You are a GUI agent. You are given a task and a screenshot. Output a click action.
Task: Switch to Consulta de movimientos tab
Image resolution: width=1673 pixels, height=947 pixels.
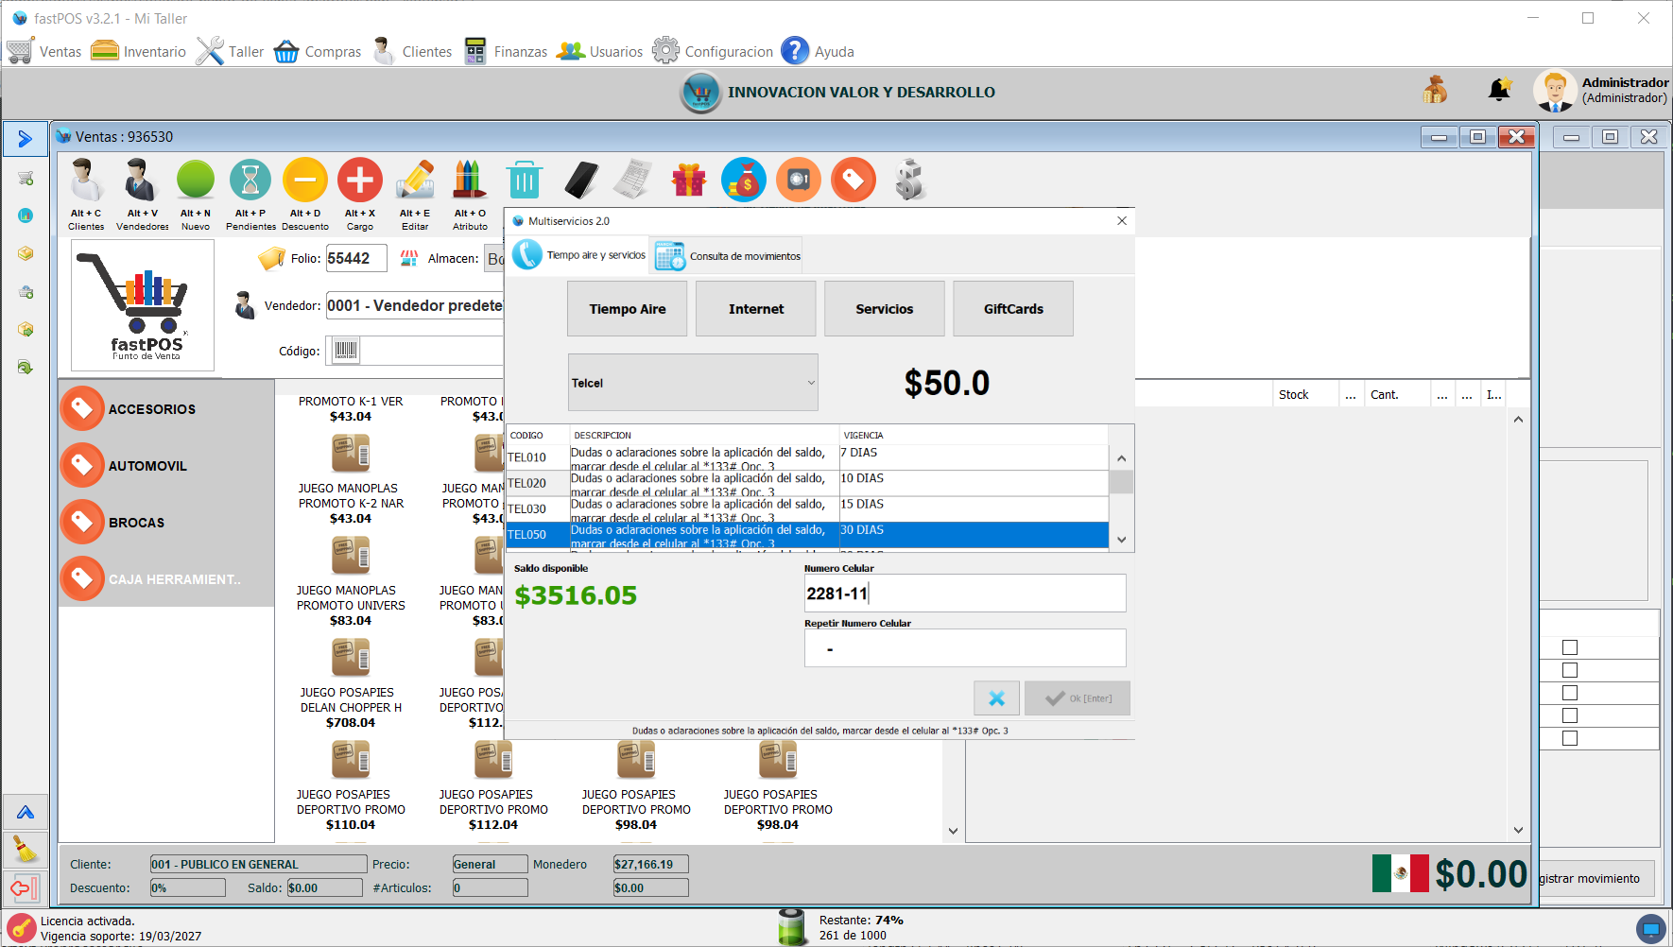tap(727, 256)
